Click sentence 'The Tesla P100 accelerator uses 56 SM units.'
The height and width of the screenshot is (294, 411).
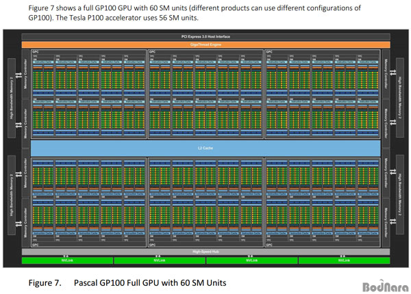(127, 18)
